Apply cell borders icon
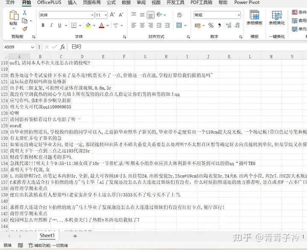The width and height of the screenshot is (307, 250). pyautogui.click(x=74, y=26)
